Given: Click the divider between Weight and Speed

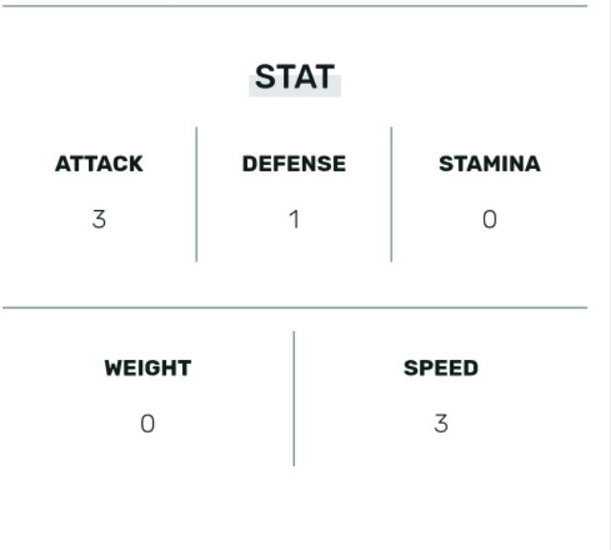Looking at the screenshot, I should tap(294, 398).
